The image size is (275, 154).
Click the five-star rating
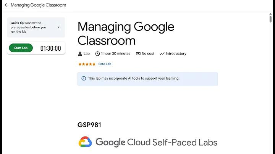pos(87,64)
